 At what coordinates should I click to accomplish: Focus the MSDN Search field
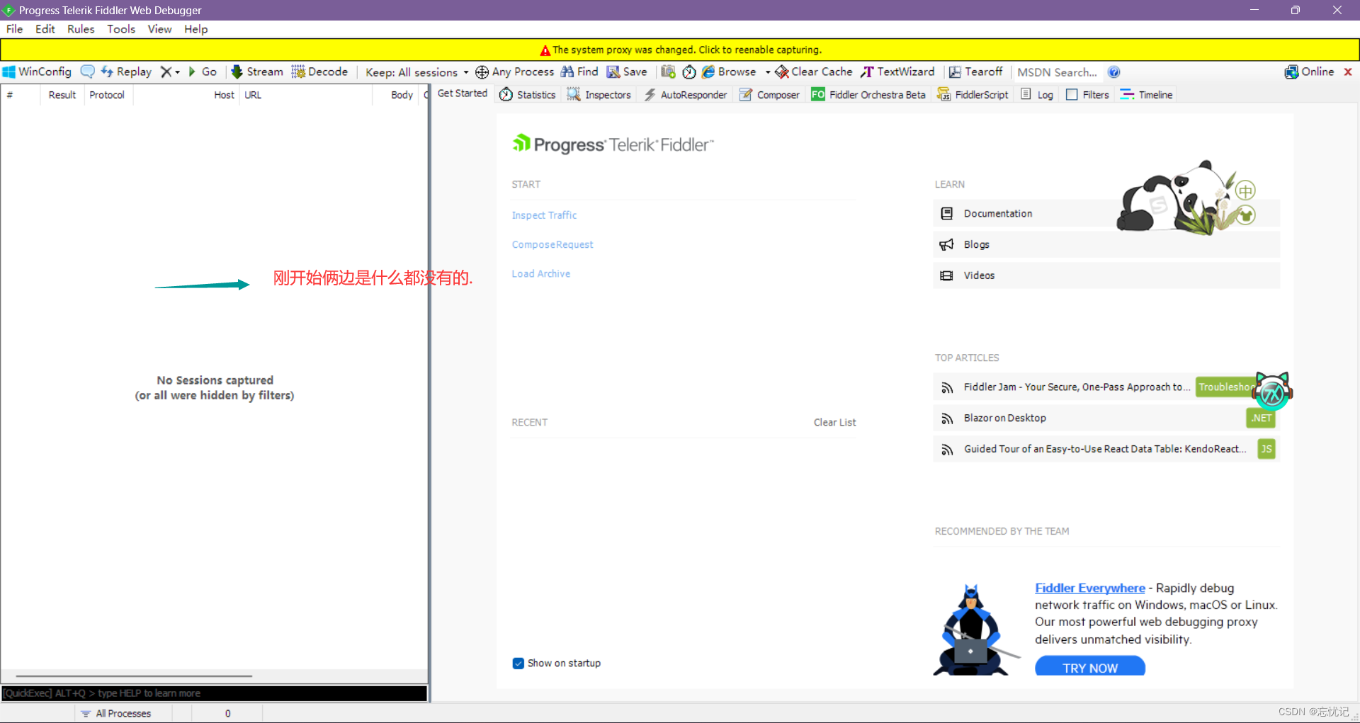pyautogui.click(x=1058, y=72)
